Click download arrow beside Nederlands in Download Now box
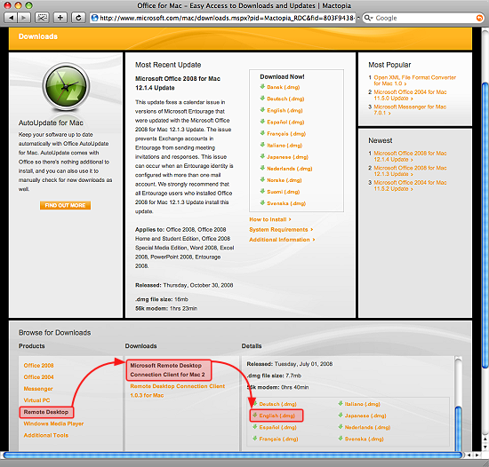The height and width of the screenshot is (467, 489). (262, 168)
